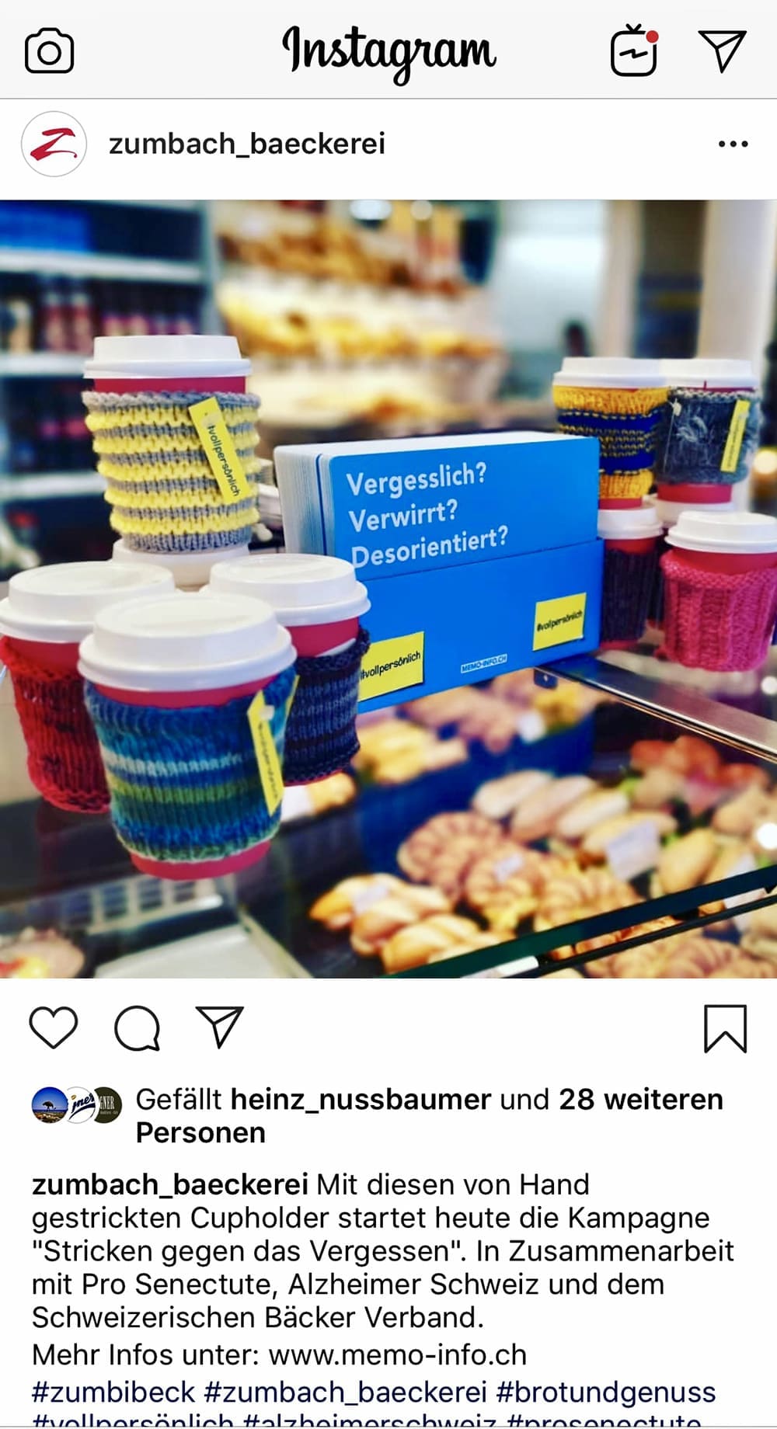Tap hashtag #zumbibeck
The height and width of the screenshot is (1429, 777).
coord(113,1392)
